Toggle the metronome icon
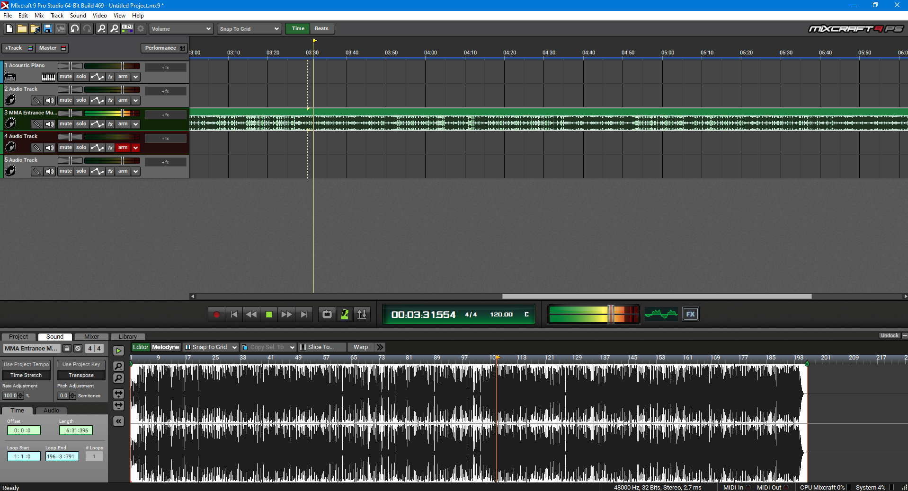Screen dimensions: 908x491 coord(345,314)
